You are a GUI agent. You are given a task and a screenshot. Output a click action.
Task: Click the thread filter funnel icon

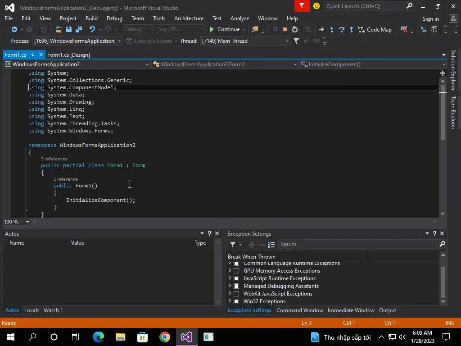[296, 41]
